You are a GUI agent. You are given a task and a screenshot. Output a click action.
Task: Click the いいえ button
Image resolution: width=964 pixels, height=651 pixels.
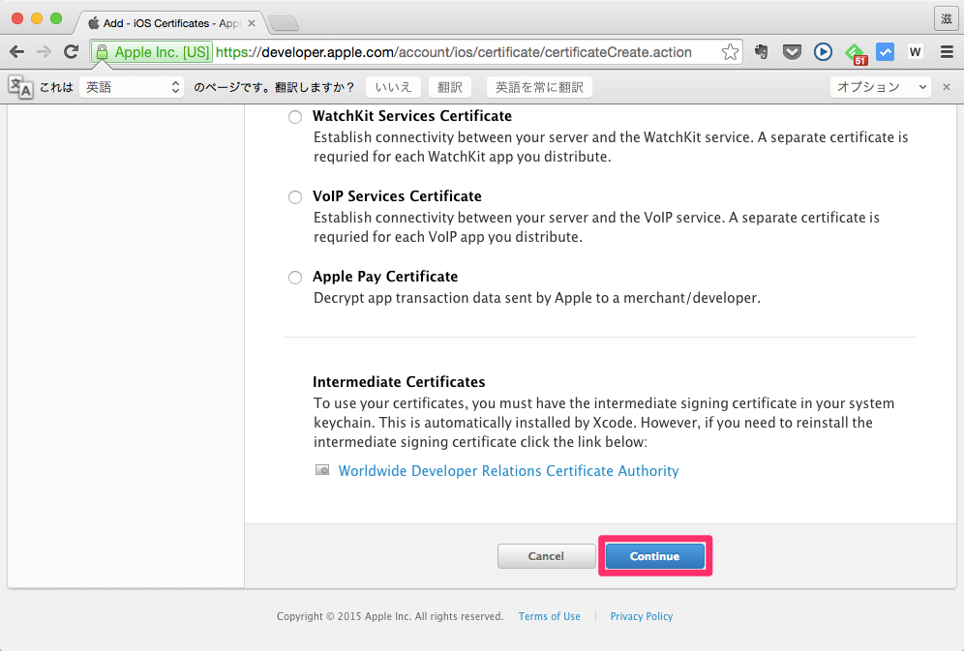click(393, 87)
